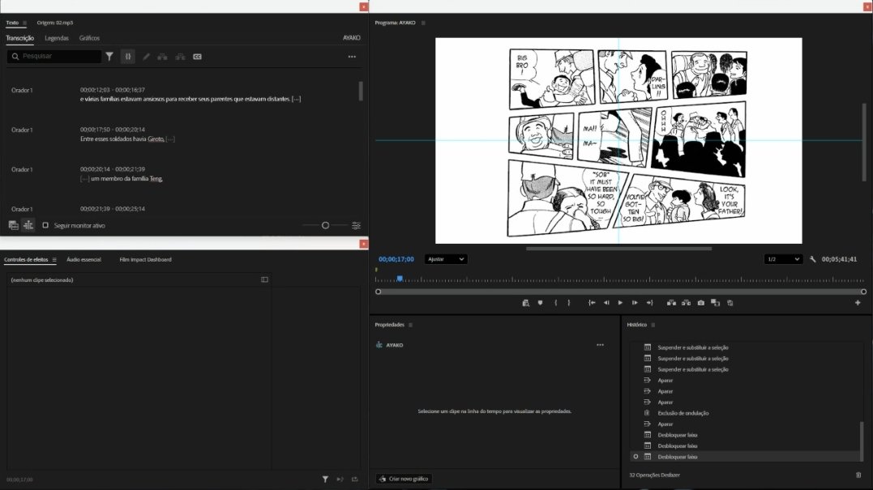Click the transcript view icon at bottom-left of Texto panel

(x=13, y=225)
